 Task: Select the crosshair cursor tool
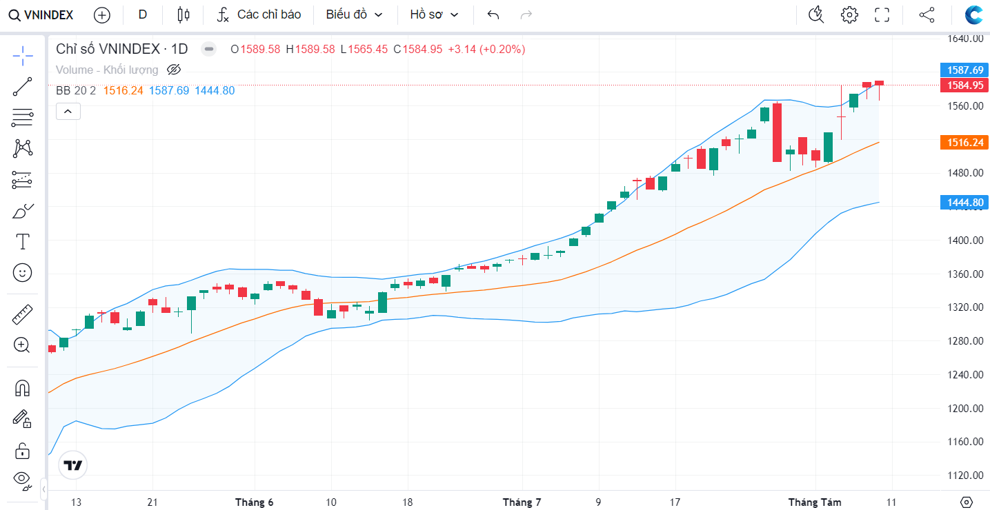(23, 56)
